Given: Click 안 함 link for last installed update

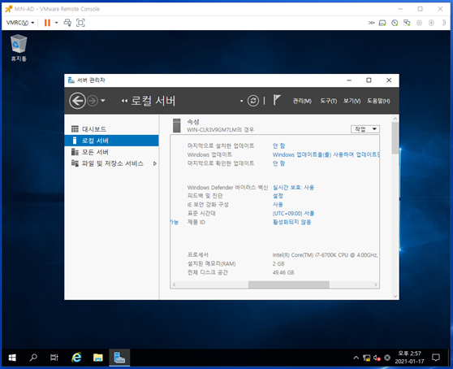Looking at the screenshot, I should pyautogui.click(x=278, y=145).
